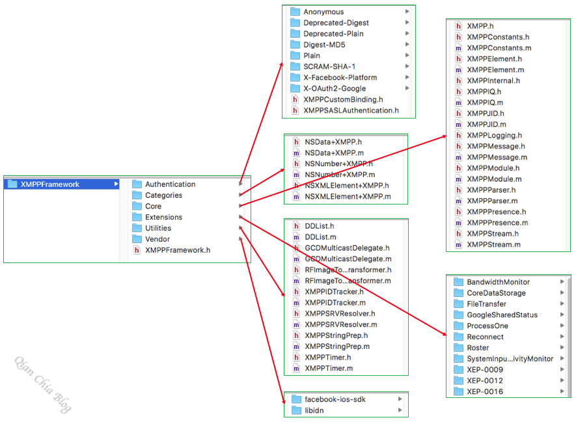Viewport: 576px width, 422px height.
Task: Click the XMPPCustomBinding.h header icon
Action: click(295, 99)
